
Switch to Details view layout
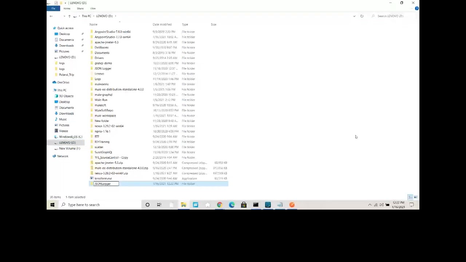click(x=410, y=197)
